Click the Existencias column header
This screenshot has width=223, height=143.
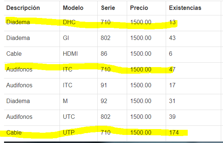(185, 8)
